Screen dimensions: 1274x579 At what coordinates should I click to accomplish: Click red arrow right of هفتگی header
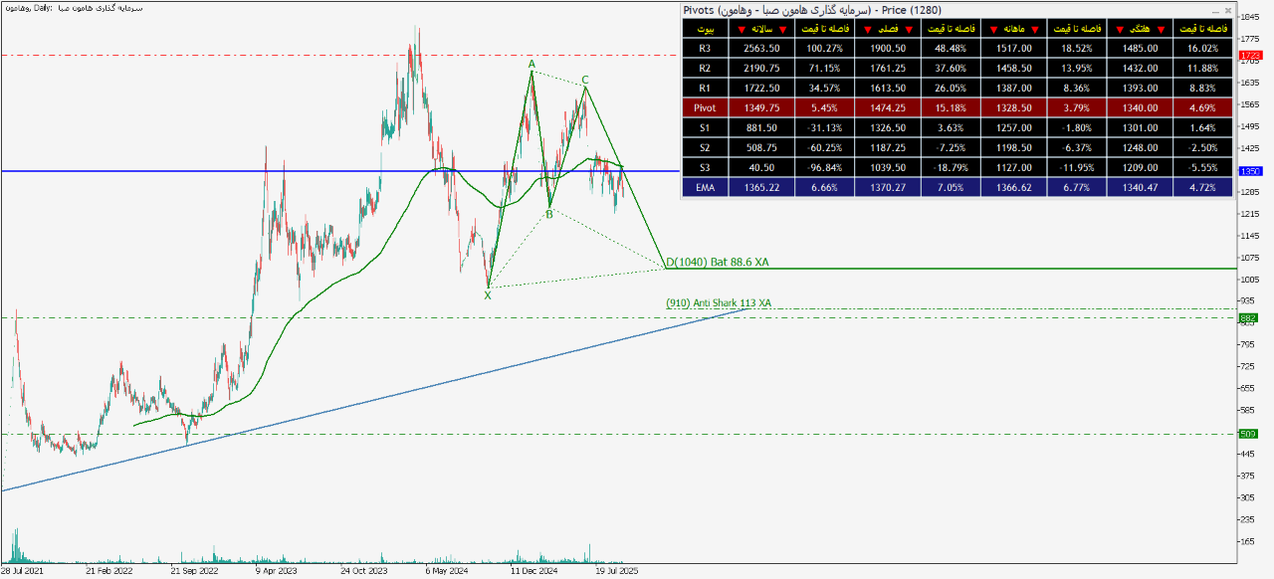tap(1161, 29)
